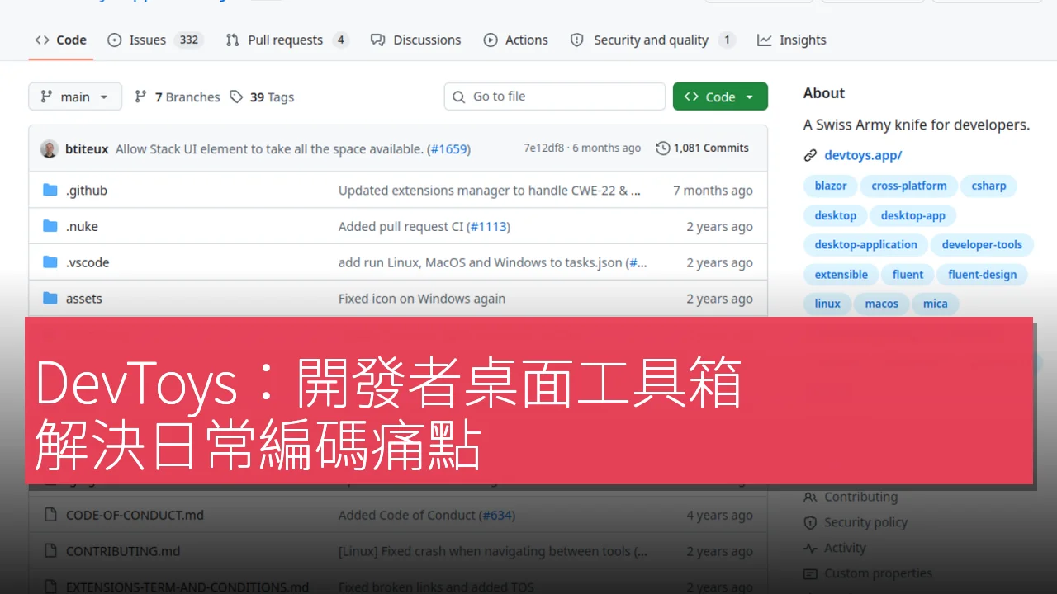
Task: Click the CODE-OF-CONDUCT.md file icon
Action: (x=50, y=515)
